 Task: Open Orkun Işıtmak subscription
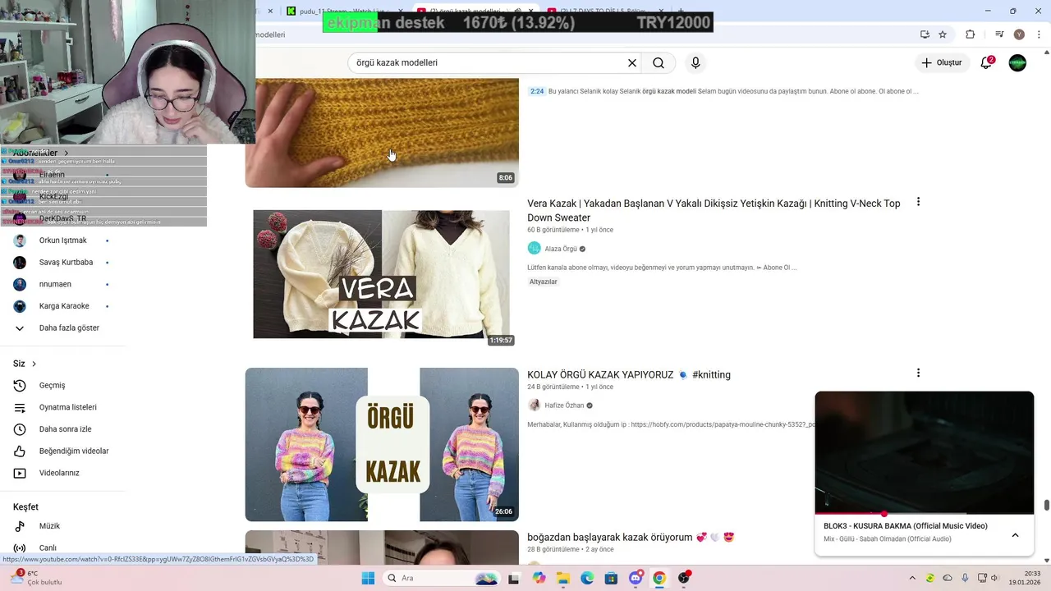[x=62, y=241]
